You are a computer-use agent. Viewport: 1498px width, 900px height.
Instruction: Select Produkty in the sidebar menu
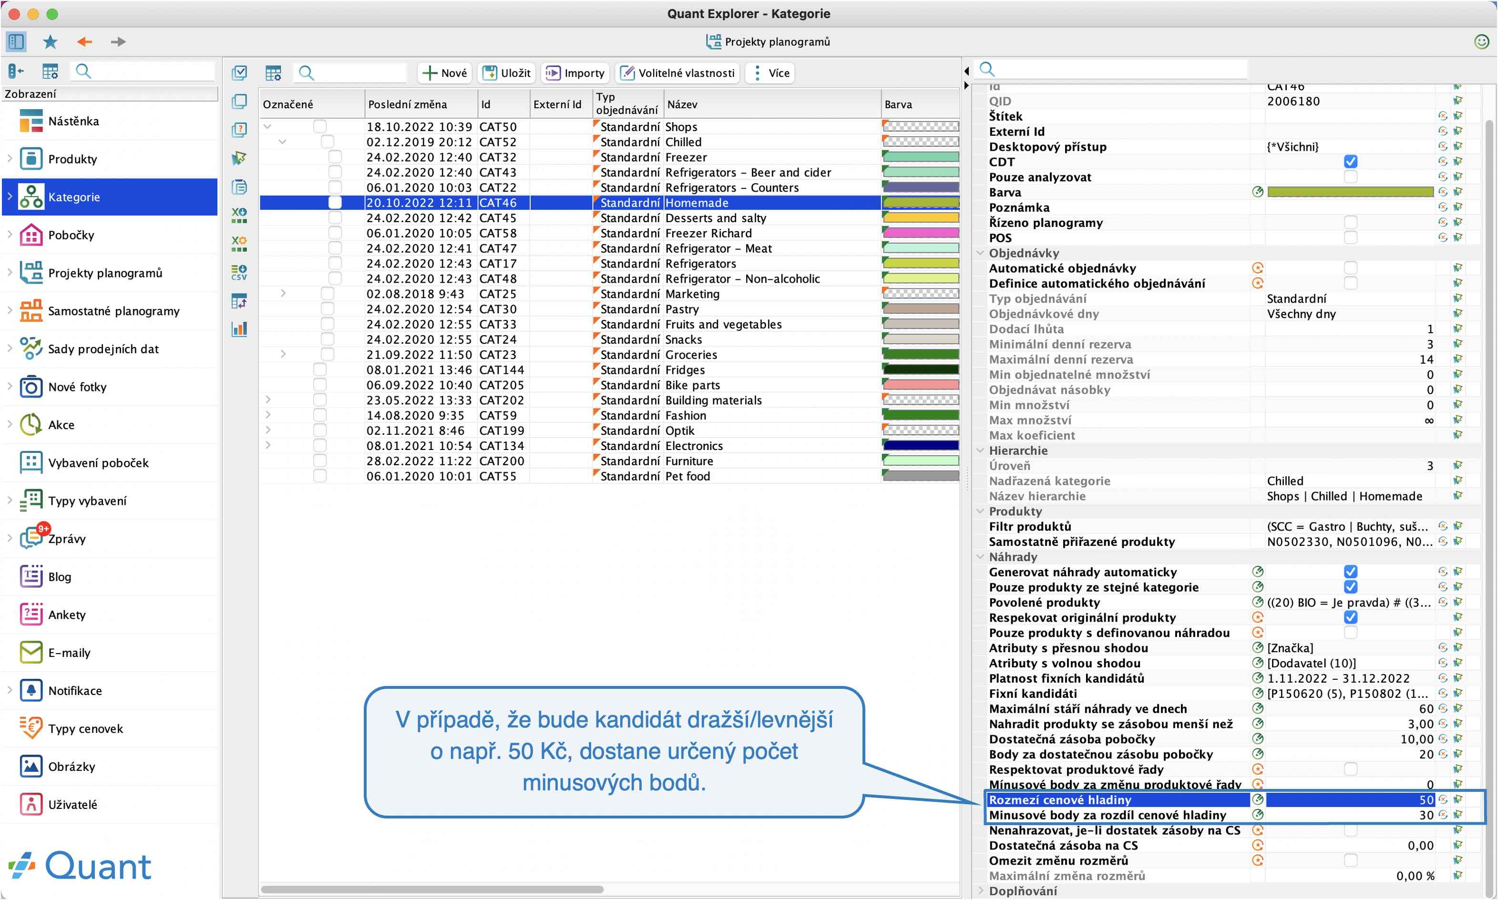pos(110,159)
